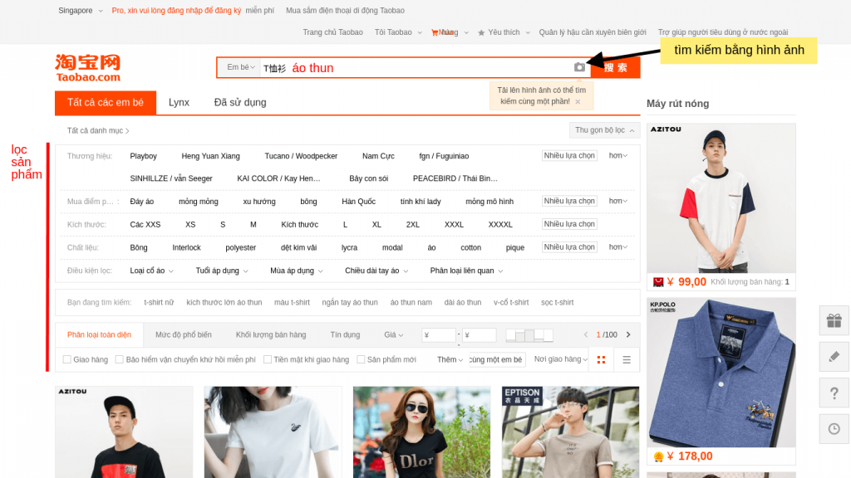Image resolution: width=851 pixels, height=478 pixels.
Task: Open the blue KP.POLO shirt product
Action: coord(721,373)
